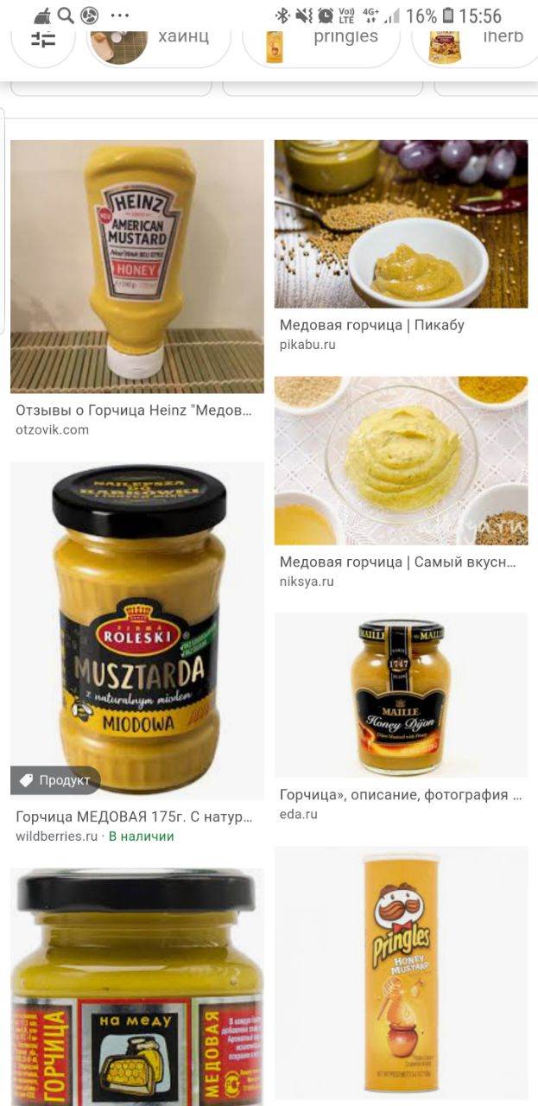Select the хаинц suggestion chip

(x=159, y=40)
